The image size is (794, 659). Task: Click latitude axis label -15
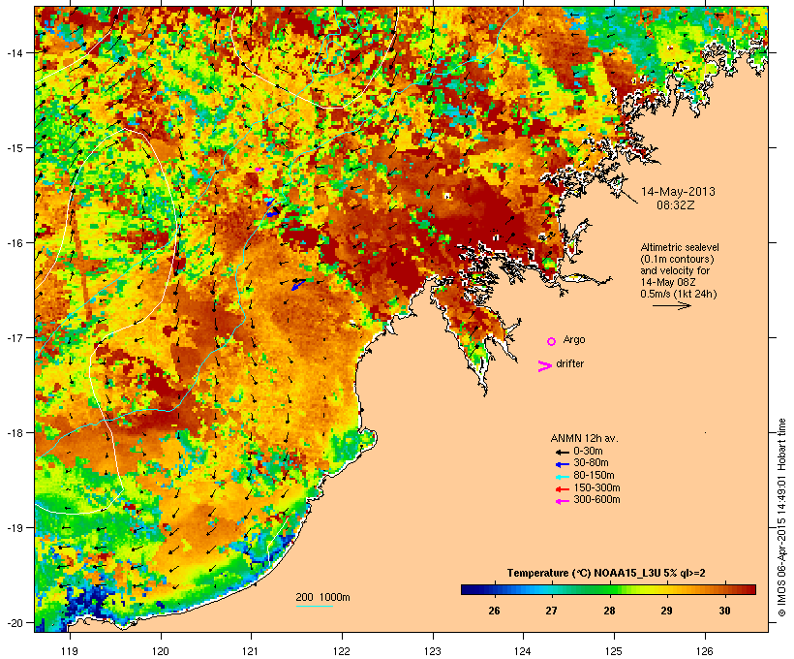pos(15,148)
